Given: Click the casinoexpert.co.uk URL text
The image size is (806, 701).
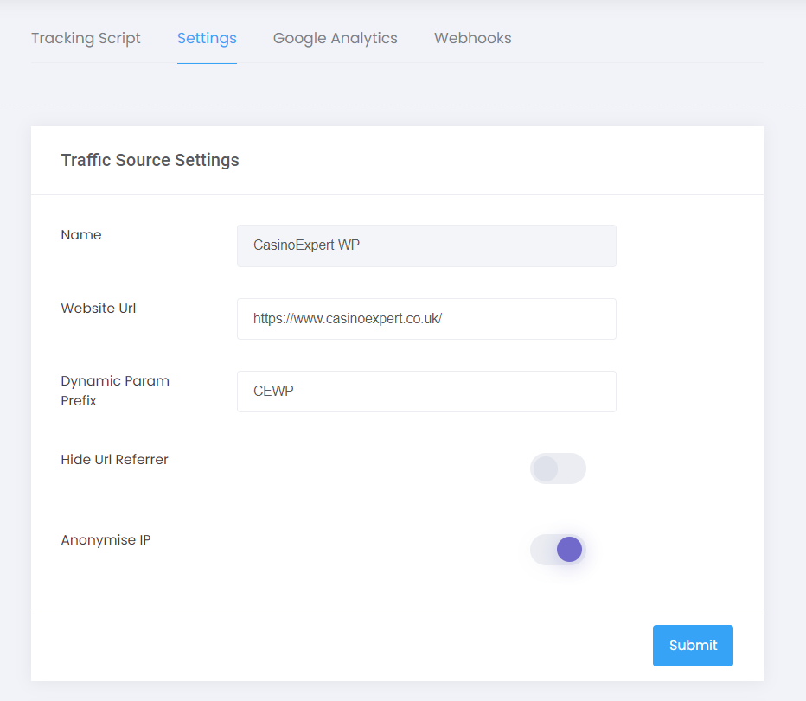Looking at the screenshot, I should tap(348, 319).
